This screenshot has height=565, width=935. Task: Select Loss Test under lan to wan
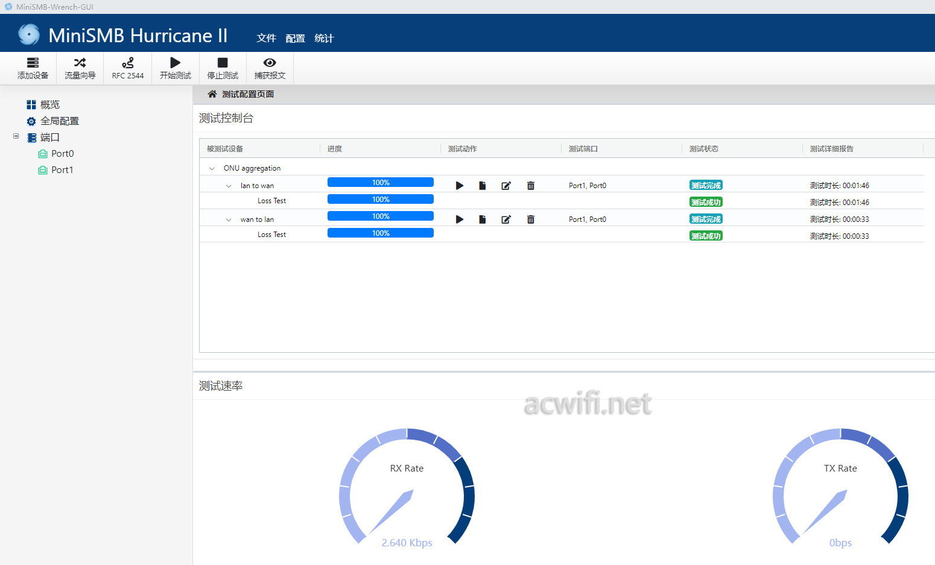point(271,201)
